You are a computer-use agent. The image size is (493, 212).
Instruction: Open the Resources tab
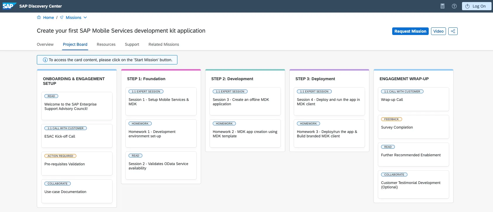[x=106, y=44]
